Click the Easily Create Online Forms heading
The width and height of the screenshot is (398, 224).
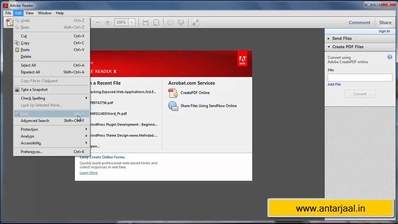tap(102, 157)
